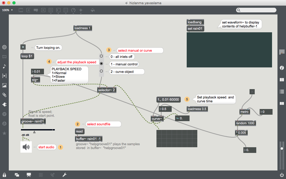Toggle the X box above metro
Viewport: 286px width, 179px height.
pos(252,91)
